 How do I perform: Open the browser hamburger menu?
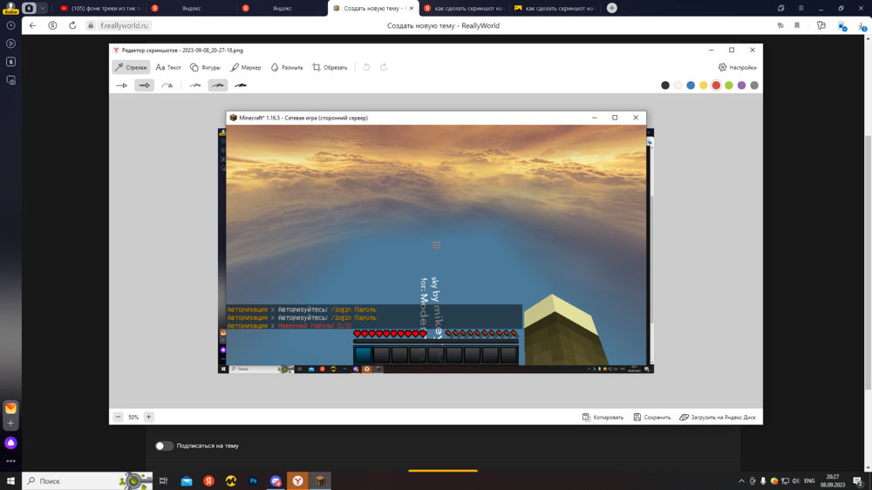pos(800,9)
